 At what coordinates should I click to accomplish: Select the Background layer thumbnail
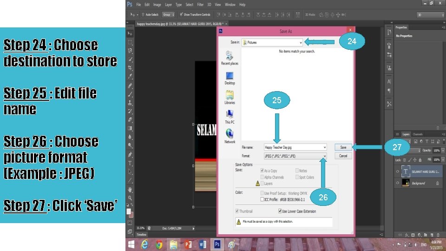click(x=406, y=183)
